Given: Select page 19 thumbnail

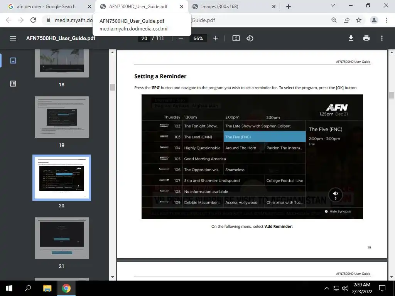Looking at the screenshot, I should click(x=62, y=117).
